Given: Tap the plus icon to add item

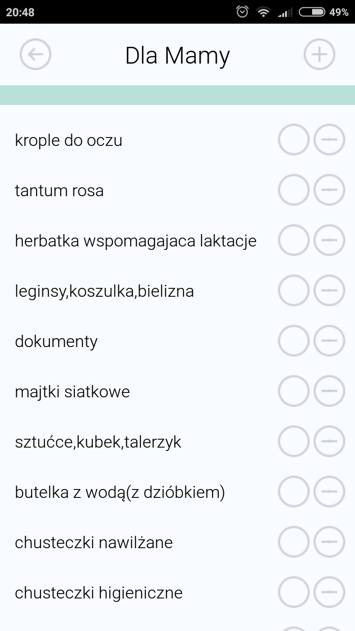Looking at the screenshot, I should (319, 54).
